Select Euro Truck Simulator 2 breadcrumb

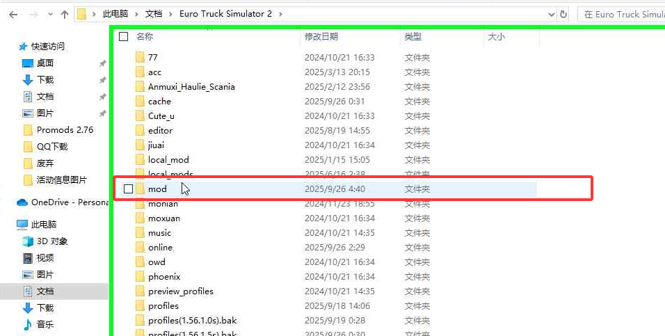coord(225,14)
